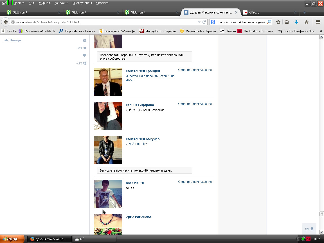Cancel invitation for Ксения Сидорова
This screenshot has height=243, width=324.
[x=195, y=104]
